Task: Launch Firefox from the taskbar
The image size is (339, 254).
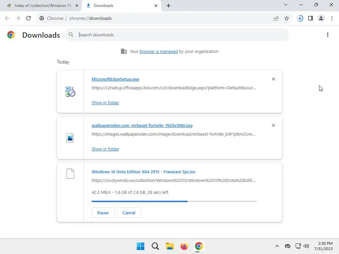Action: (x=184, y=246)
